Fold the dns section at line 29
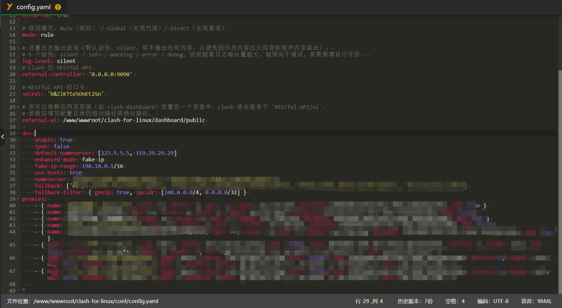This screenshot has height=308, width=562. click(18, 133)
